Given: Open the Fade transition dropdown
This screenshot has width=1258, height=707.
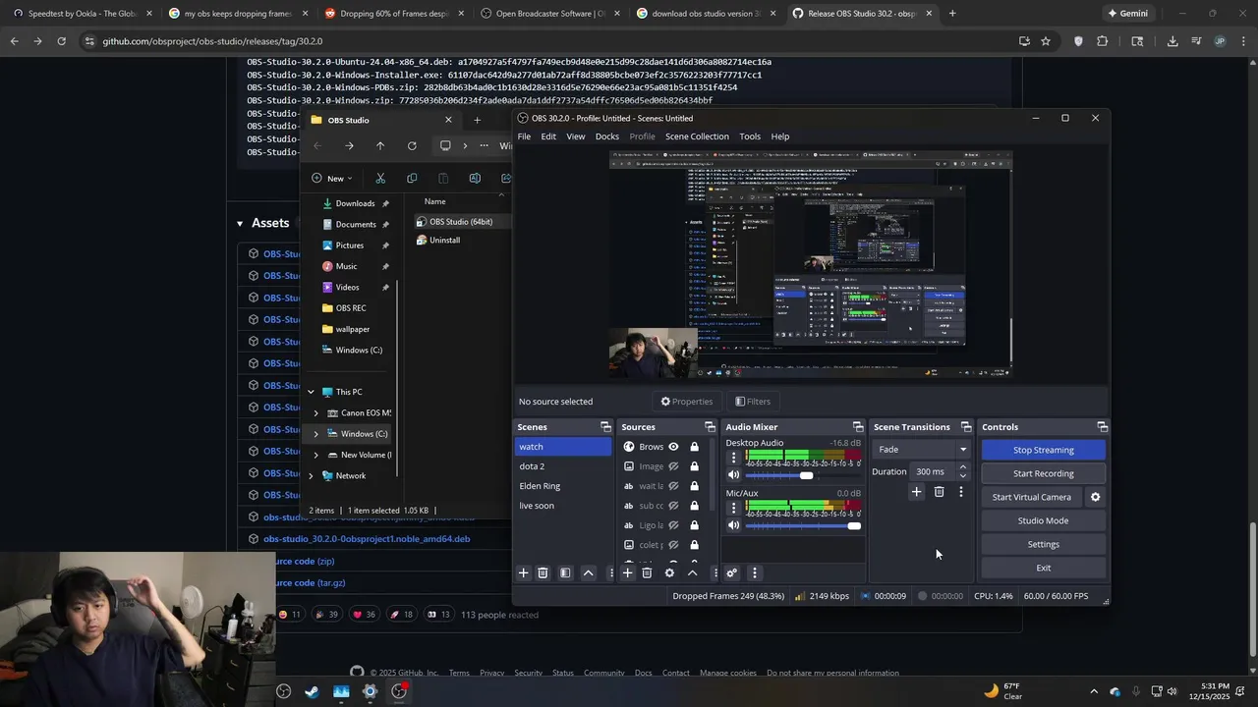Looking at the screenshot, I should (x=921, y=450).
